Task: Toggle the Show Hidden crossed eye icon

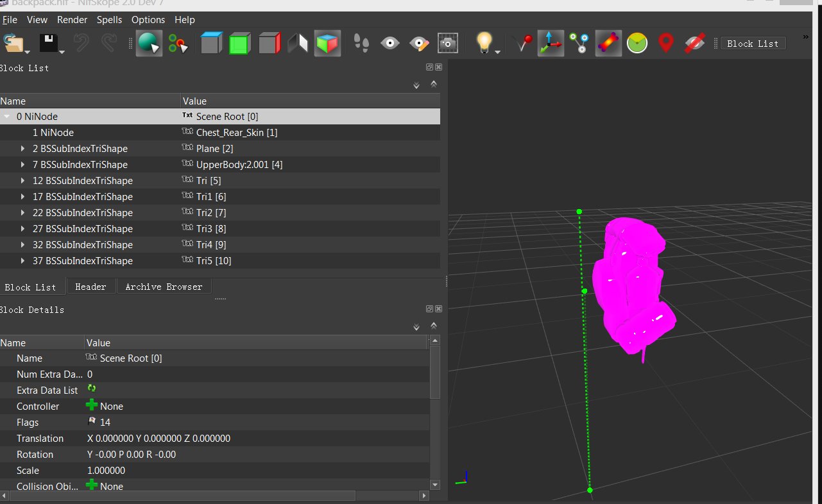Action: [694, 44]
